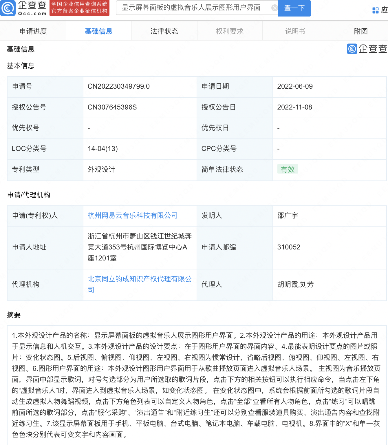Select the 基础信息 tab
The width and height of the screenshot is (388, 445).
(x=99, y=31)
